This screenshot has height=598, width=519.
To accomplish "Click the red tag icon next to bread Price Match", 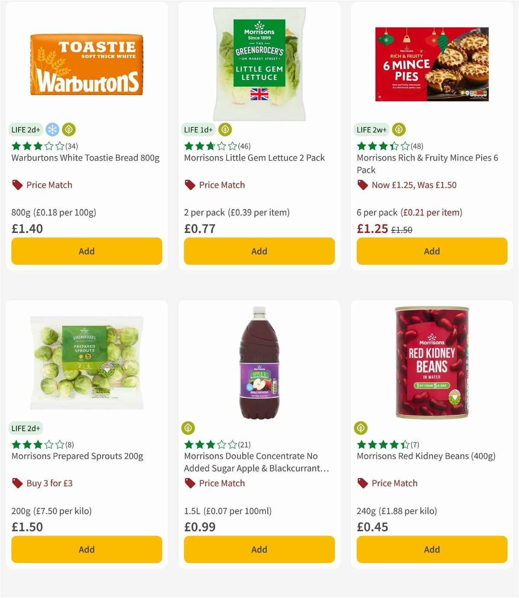I will [x=17, y=185].
